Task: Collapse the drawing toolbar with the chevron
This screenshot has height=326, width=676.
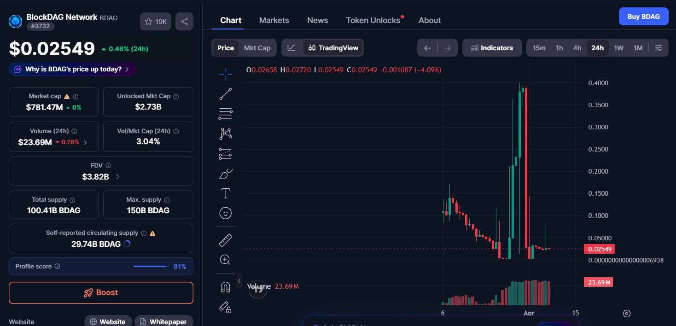Action: point(239,280)
